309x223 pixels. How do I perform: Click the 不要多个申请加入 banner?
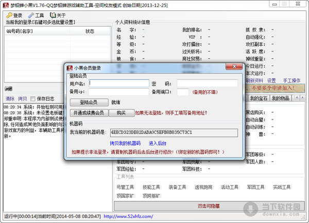(275, 88)
